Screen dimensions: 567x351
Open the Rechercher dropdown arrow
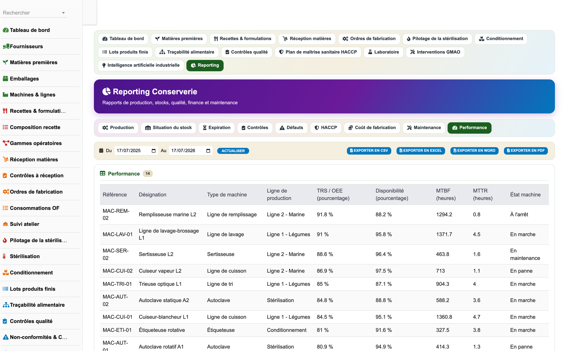click(63, 13)
